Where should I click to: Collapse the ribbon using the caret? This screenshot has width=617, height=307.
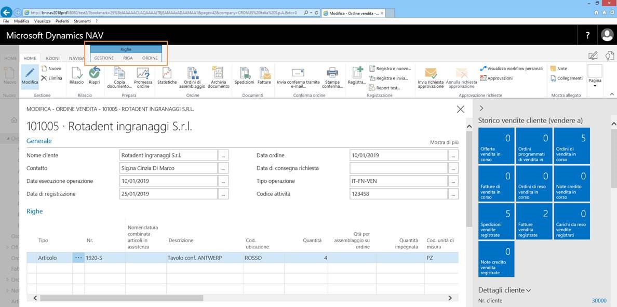tap(611, 95)
